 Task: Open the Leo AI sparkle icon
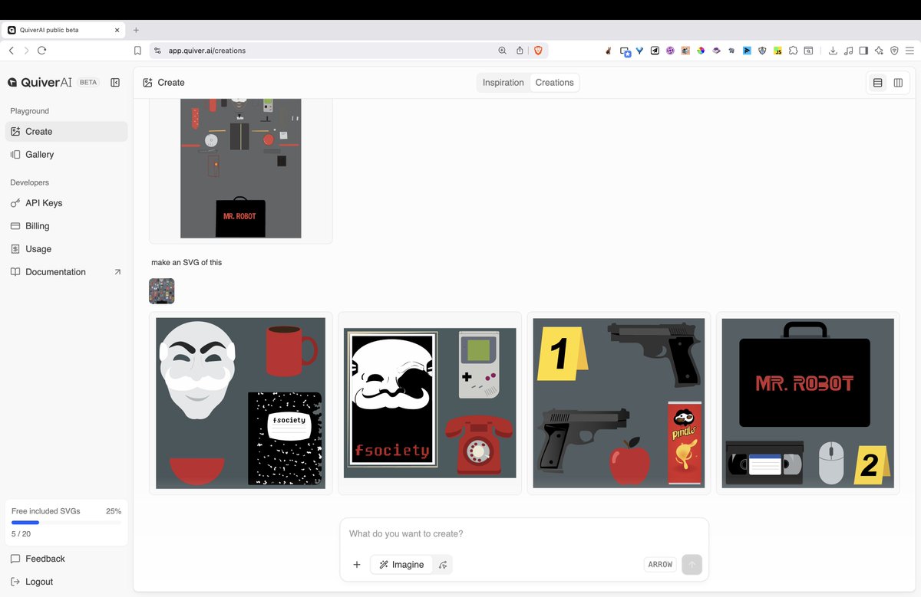[879, 51]
